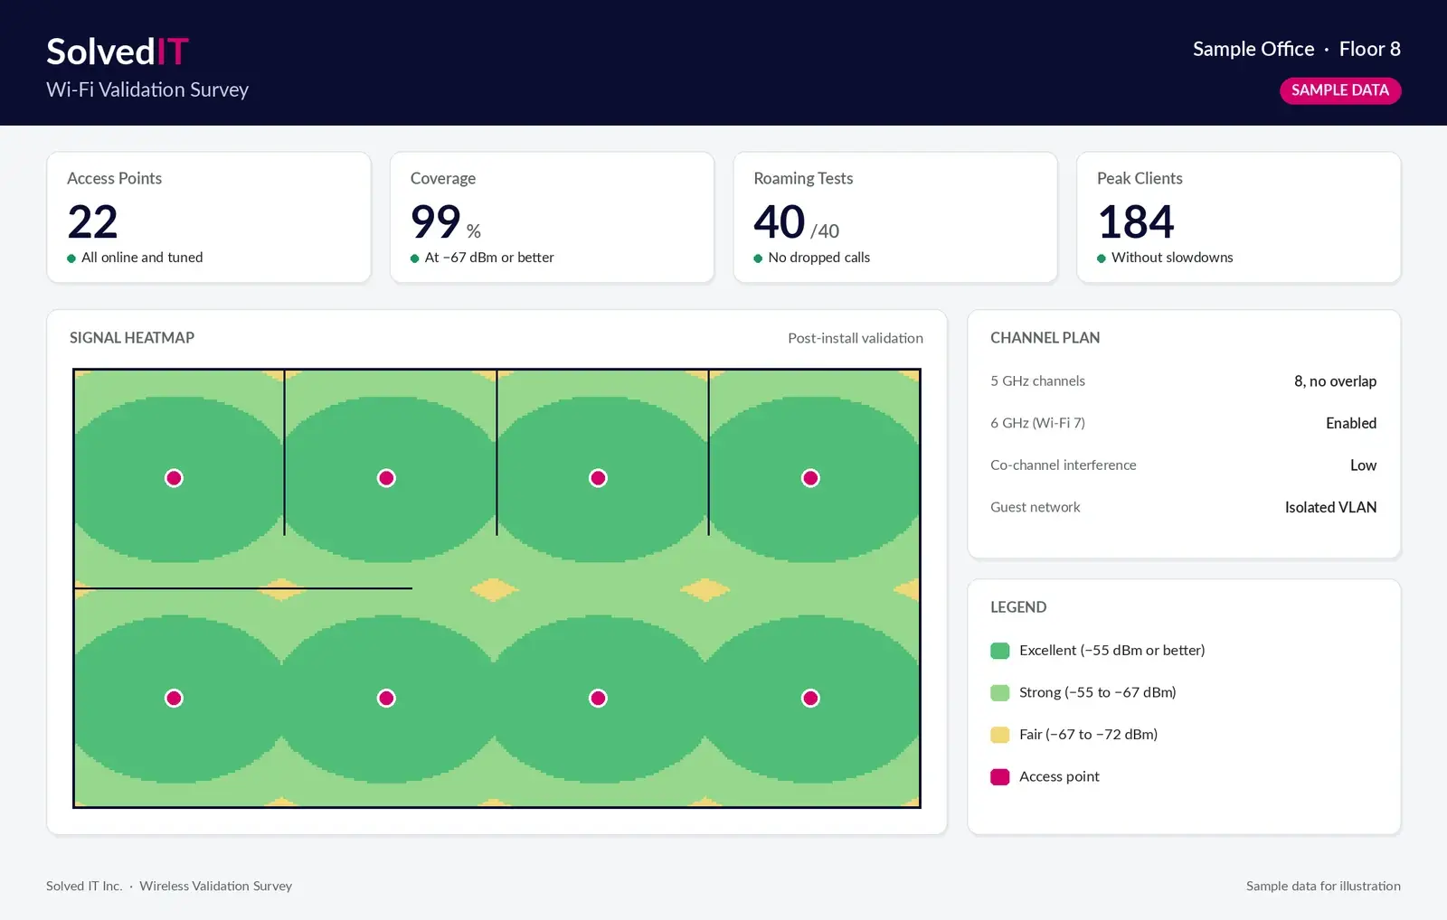Click the Fair signal legend swatch
Viewport: 1447px width, 920px height.
(999, 735)
